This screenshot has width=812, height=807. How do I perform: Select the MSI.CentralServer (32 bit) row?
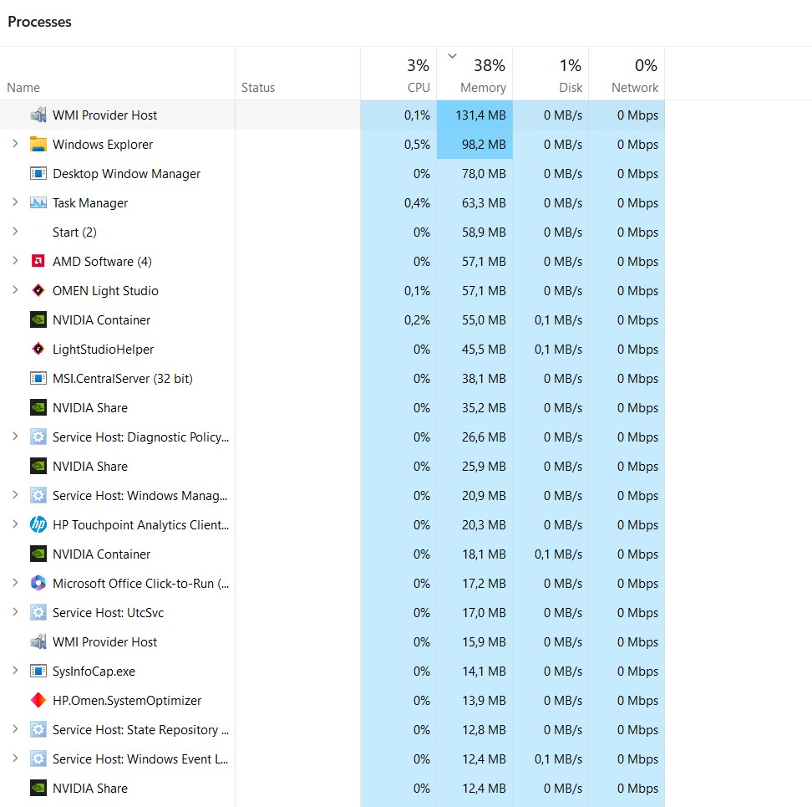click(122, 379)
